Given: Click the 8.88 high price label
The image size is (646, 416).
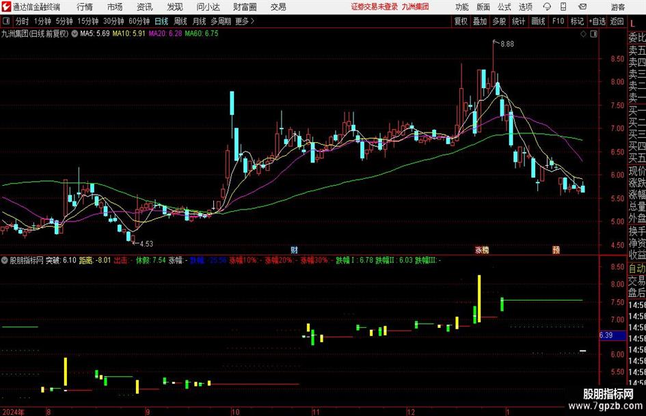Looking at the screenshot, I should [507, 44].
